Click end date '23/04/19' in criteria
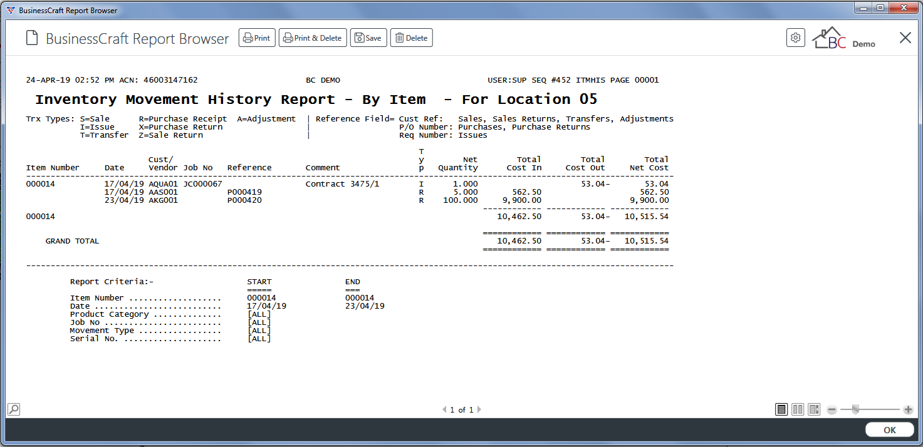The width and height of the screenshot is (923, 447). click(x=365, y=306)
